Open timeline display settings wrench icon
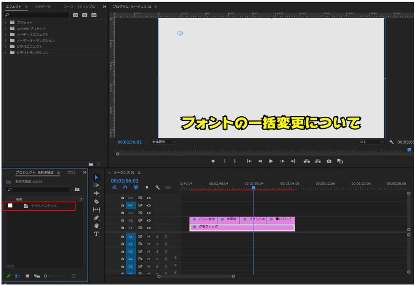 (158, 188)
